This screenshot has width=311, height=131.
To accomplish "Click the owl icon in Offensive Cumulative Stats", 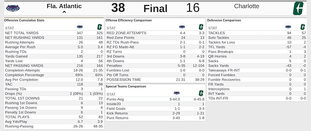I will pyautogui.click(x=80, y=27).
